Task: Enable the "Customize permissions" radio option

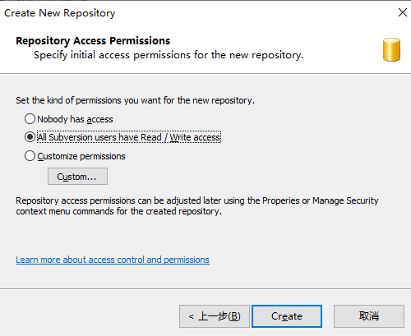Action: click(x=30, y=156)
